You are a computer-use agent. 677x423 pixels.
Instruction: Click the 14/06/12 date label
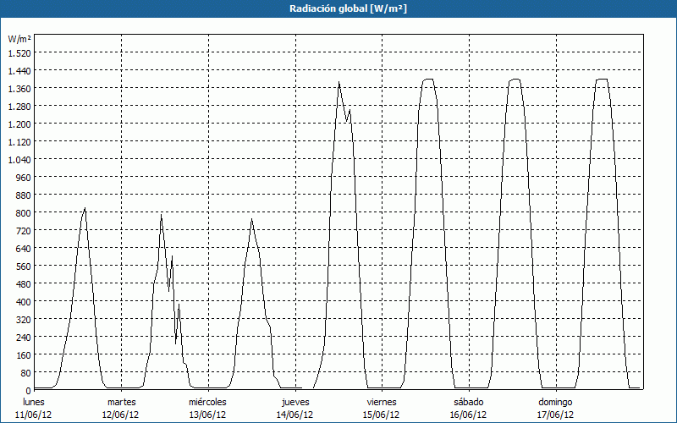tap(295, 415)
